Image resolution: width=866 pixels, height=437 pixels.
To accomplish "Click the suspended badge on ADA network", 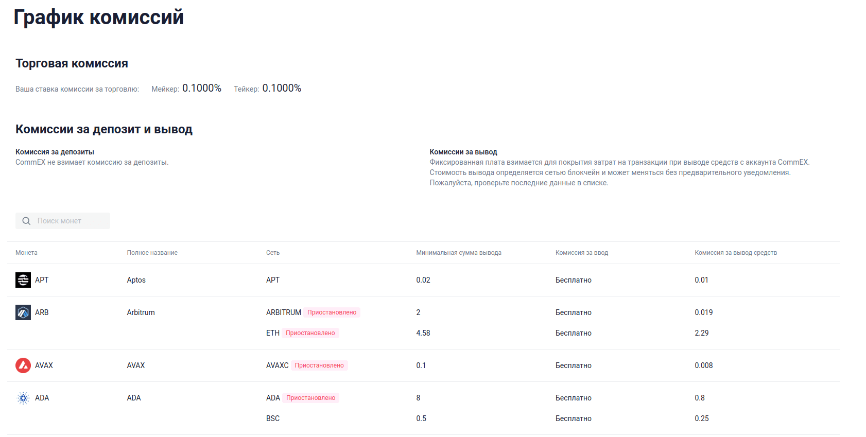I will point(310,398).
